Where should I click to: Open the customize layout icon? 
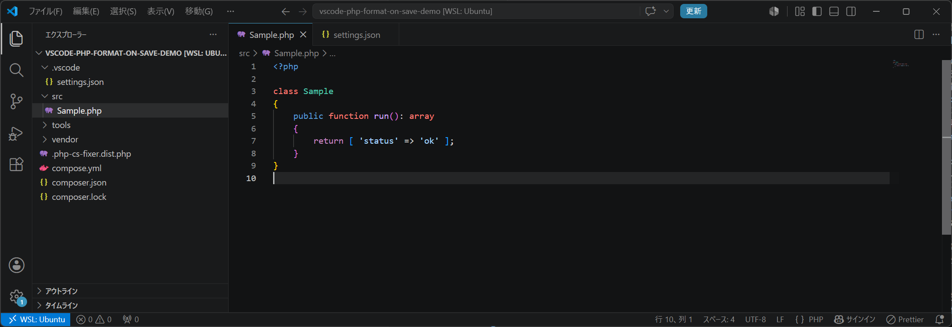800,11
